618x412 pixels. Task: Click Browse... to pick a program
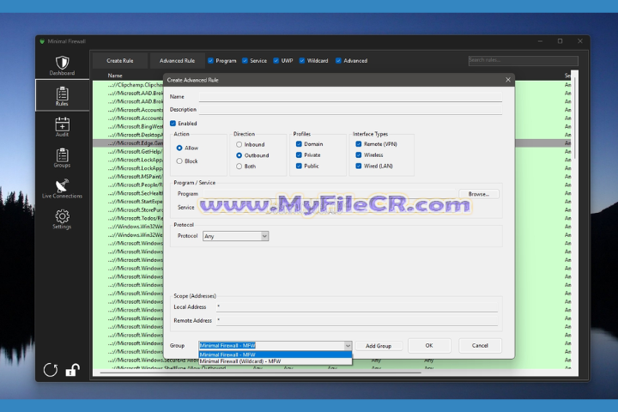(478, 194)
